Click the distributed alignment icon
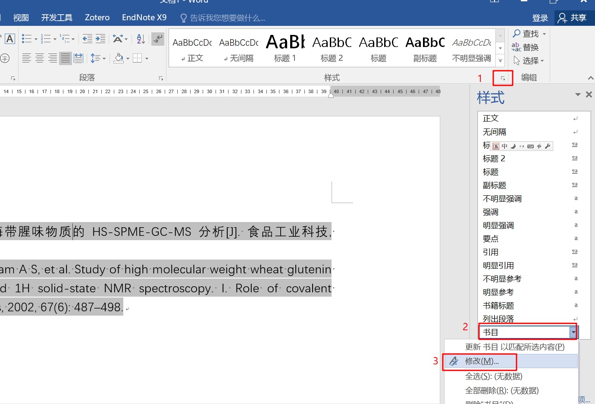The image size is (595, 404). tap(78, 58)
